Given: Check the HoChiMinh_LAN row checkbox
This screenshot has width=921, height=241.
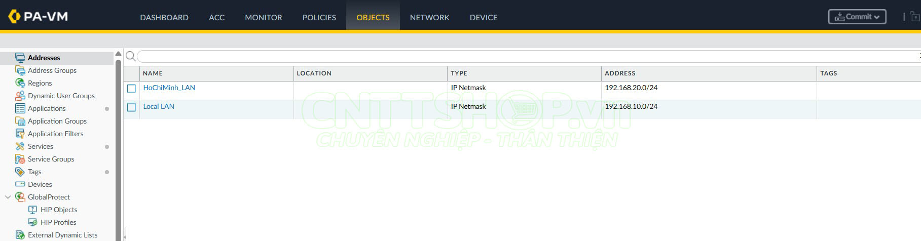Looking at the screenshot, I should click(x=131, y=89).
